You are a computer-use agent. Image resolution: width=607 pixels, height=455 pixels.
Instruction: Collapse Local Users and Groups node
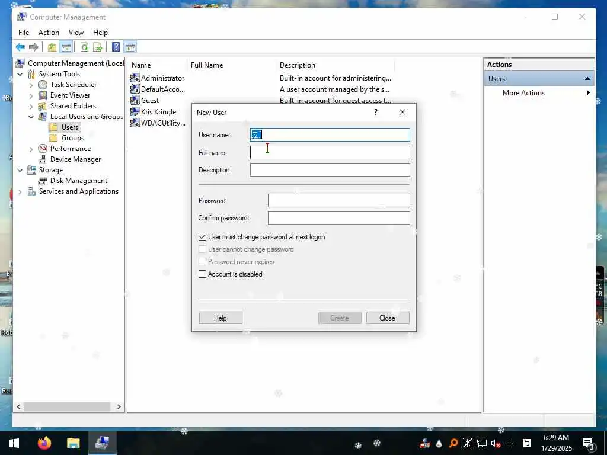point(31,117)
